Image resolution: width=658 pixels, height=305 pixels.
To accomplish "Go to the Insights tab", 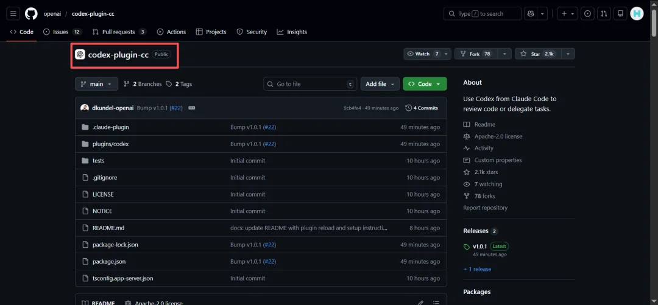I will click(x=292, y=32).
